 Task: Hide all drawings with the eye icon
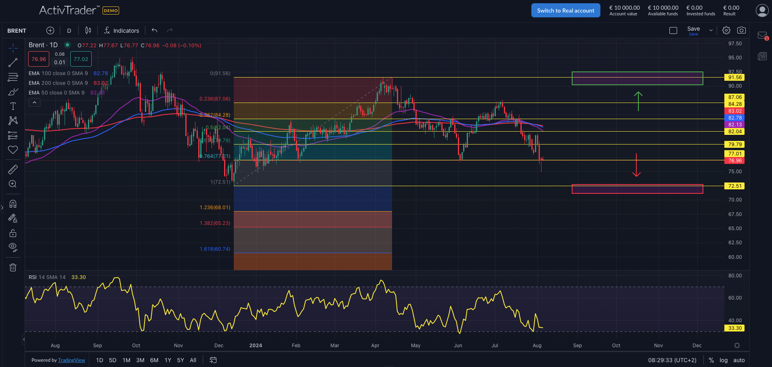coord(13,247)
